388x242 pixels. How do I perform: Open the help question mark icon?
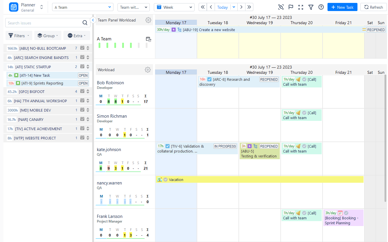321,7
